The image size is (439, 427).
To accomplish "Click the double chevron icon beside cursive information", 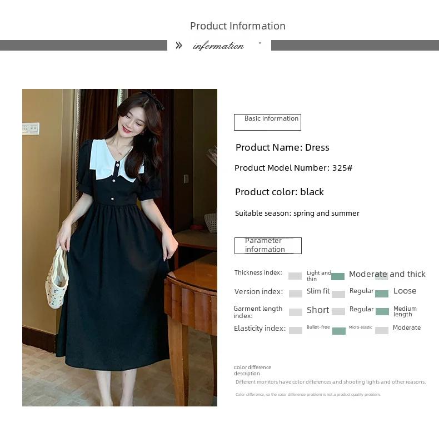I will (179, 46).
